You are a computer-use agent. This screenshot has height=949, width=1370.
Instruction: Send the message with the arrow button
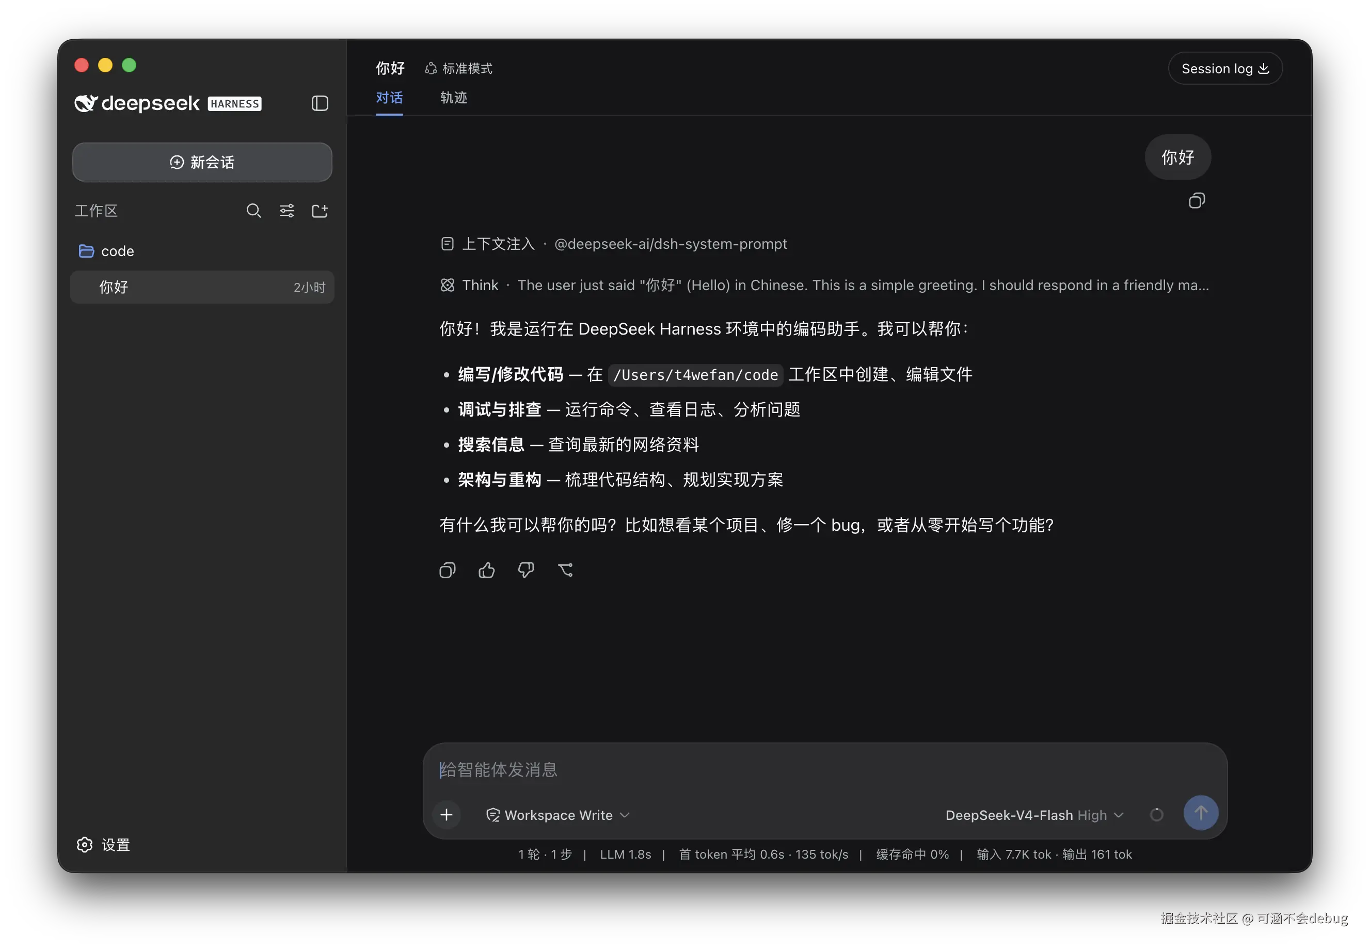click(1201, 813)
